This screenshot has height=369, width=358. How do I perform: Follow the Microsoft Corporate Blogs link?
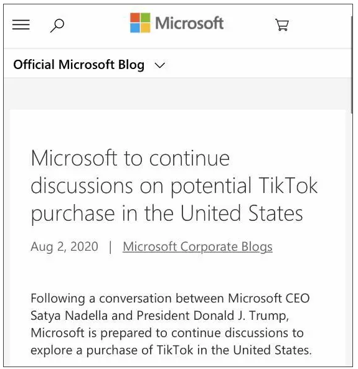[x=197, y=246]
